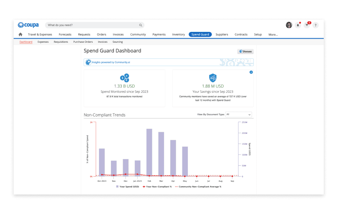Click the Discuss button

point(245,52)
